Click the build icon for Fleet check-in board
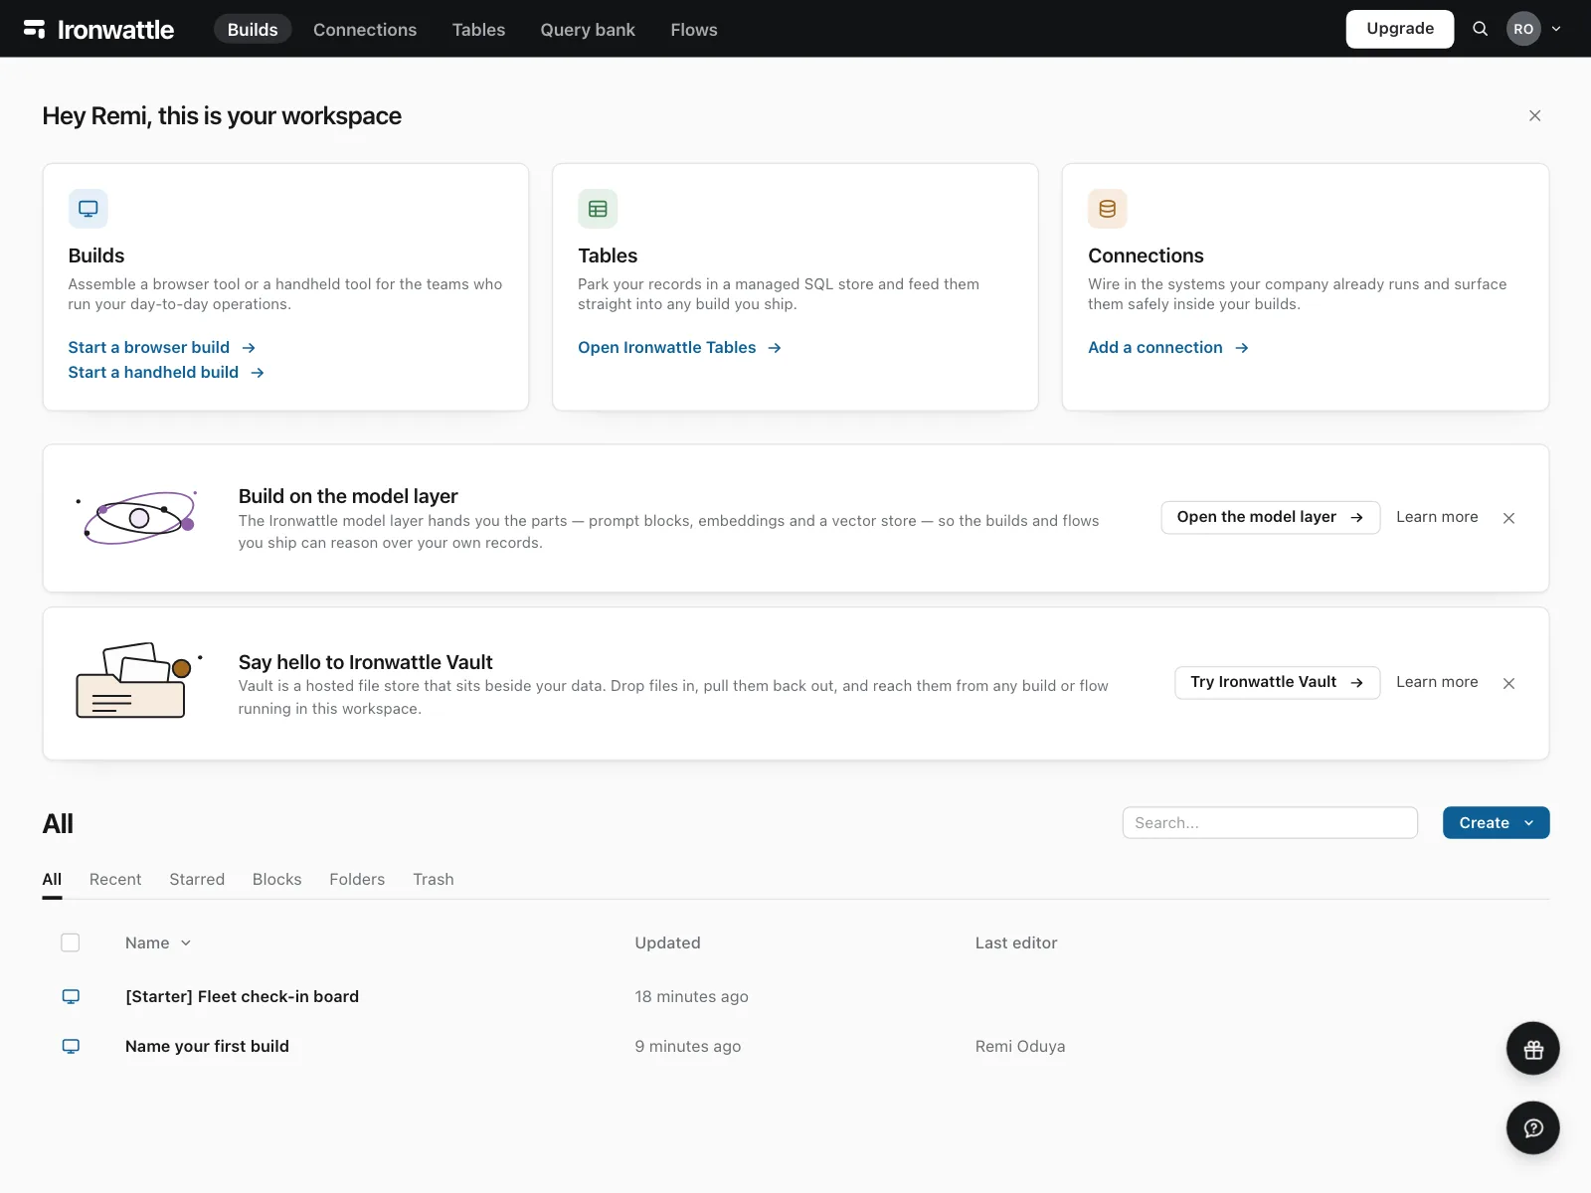 click(x=71, y=996)
